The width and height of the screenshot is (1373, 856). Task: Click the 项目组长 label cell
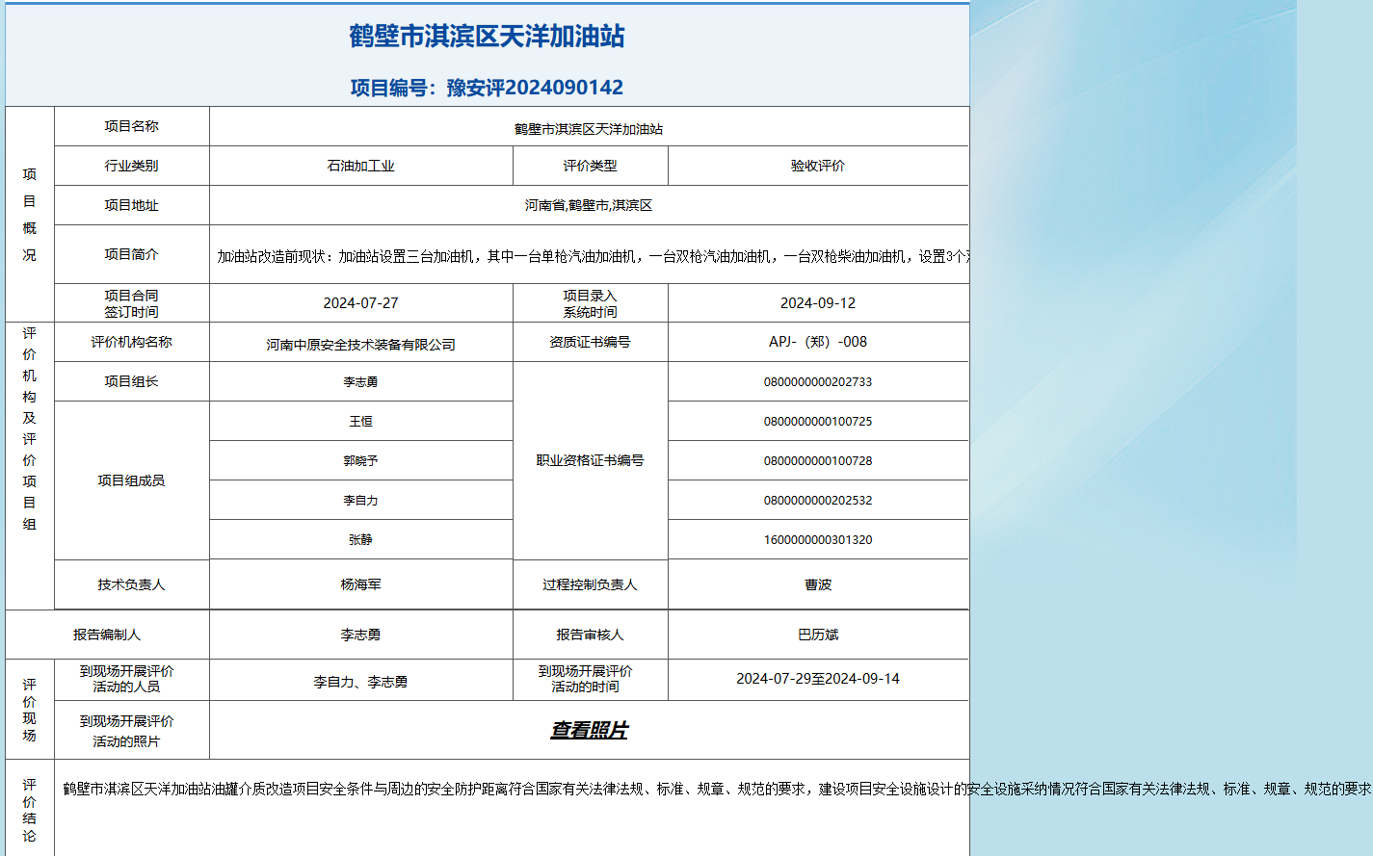(132, 381)
